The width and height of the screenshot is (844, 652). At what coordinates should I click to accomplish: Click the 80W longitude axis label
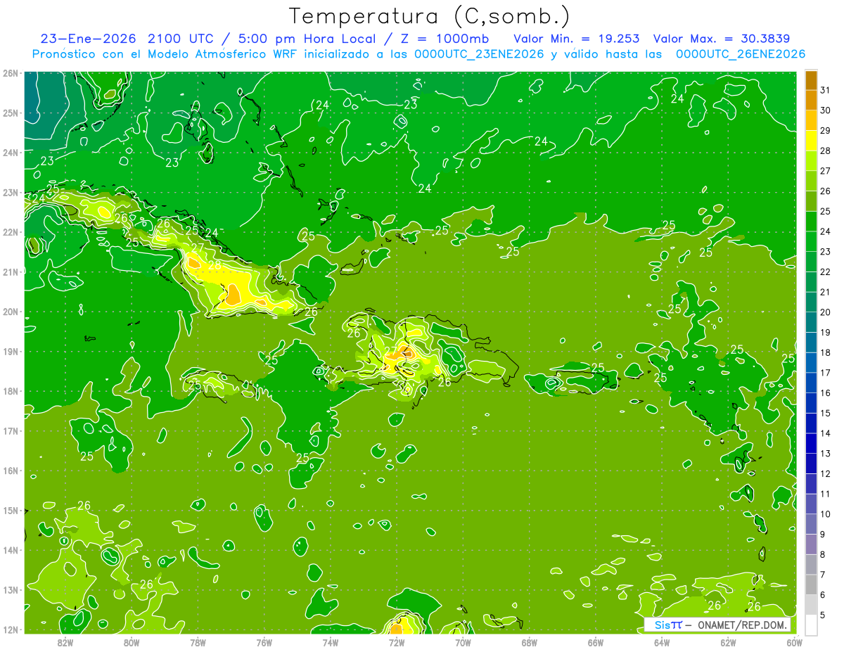click(x=132, y=643)
